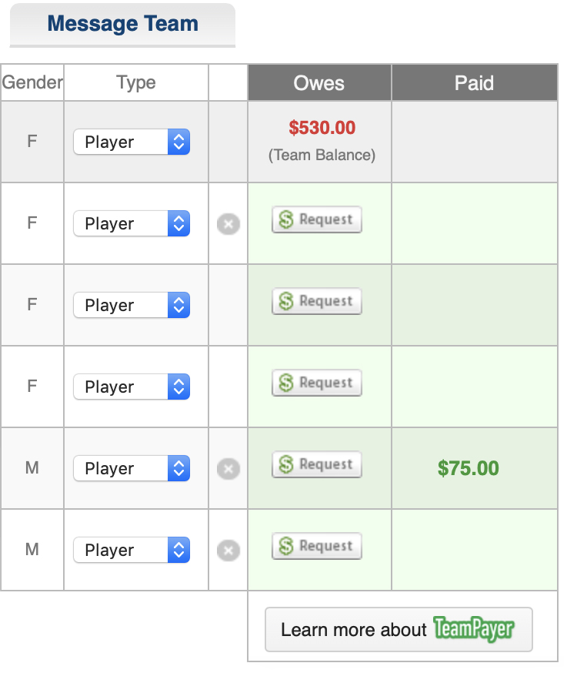The width and height of the screenshot is (567, 673).
Task: Click Request button in the $75.00 row
Action: tap(316, 464)
